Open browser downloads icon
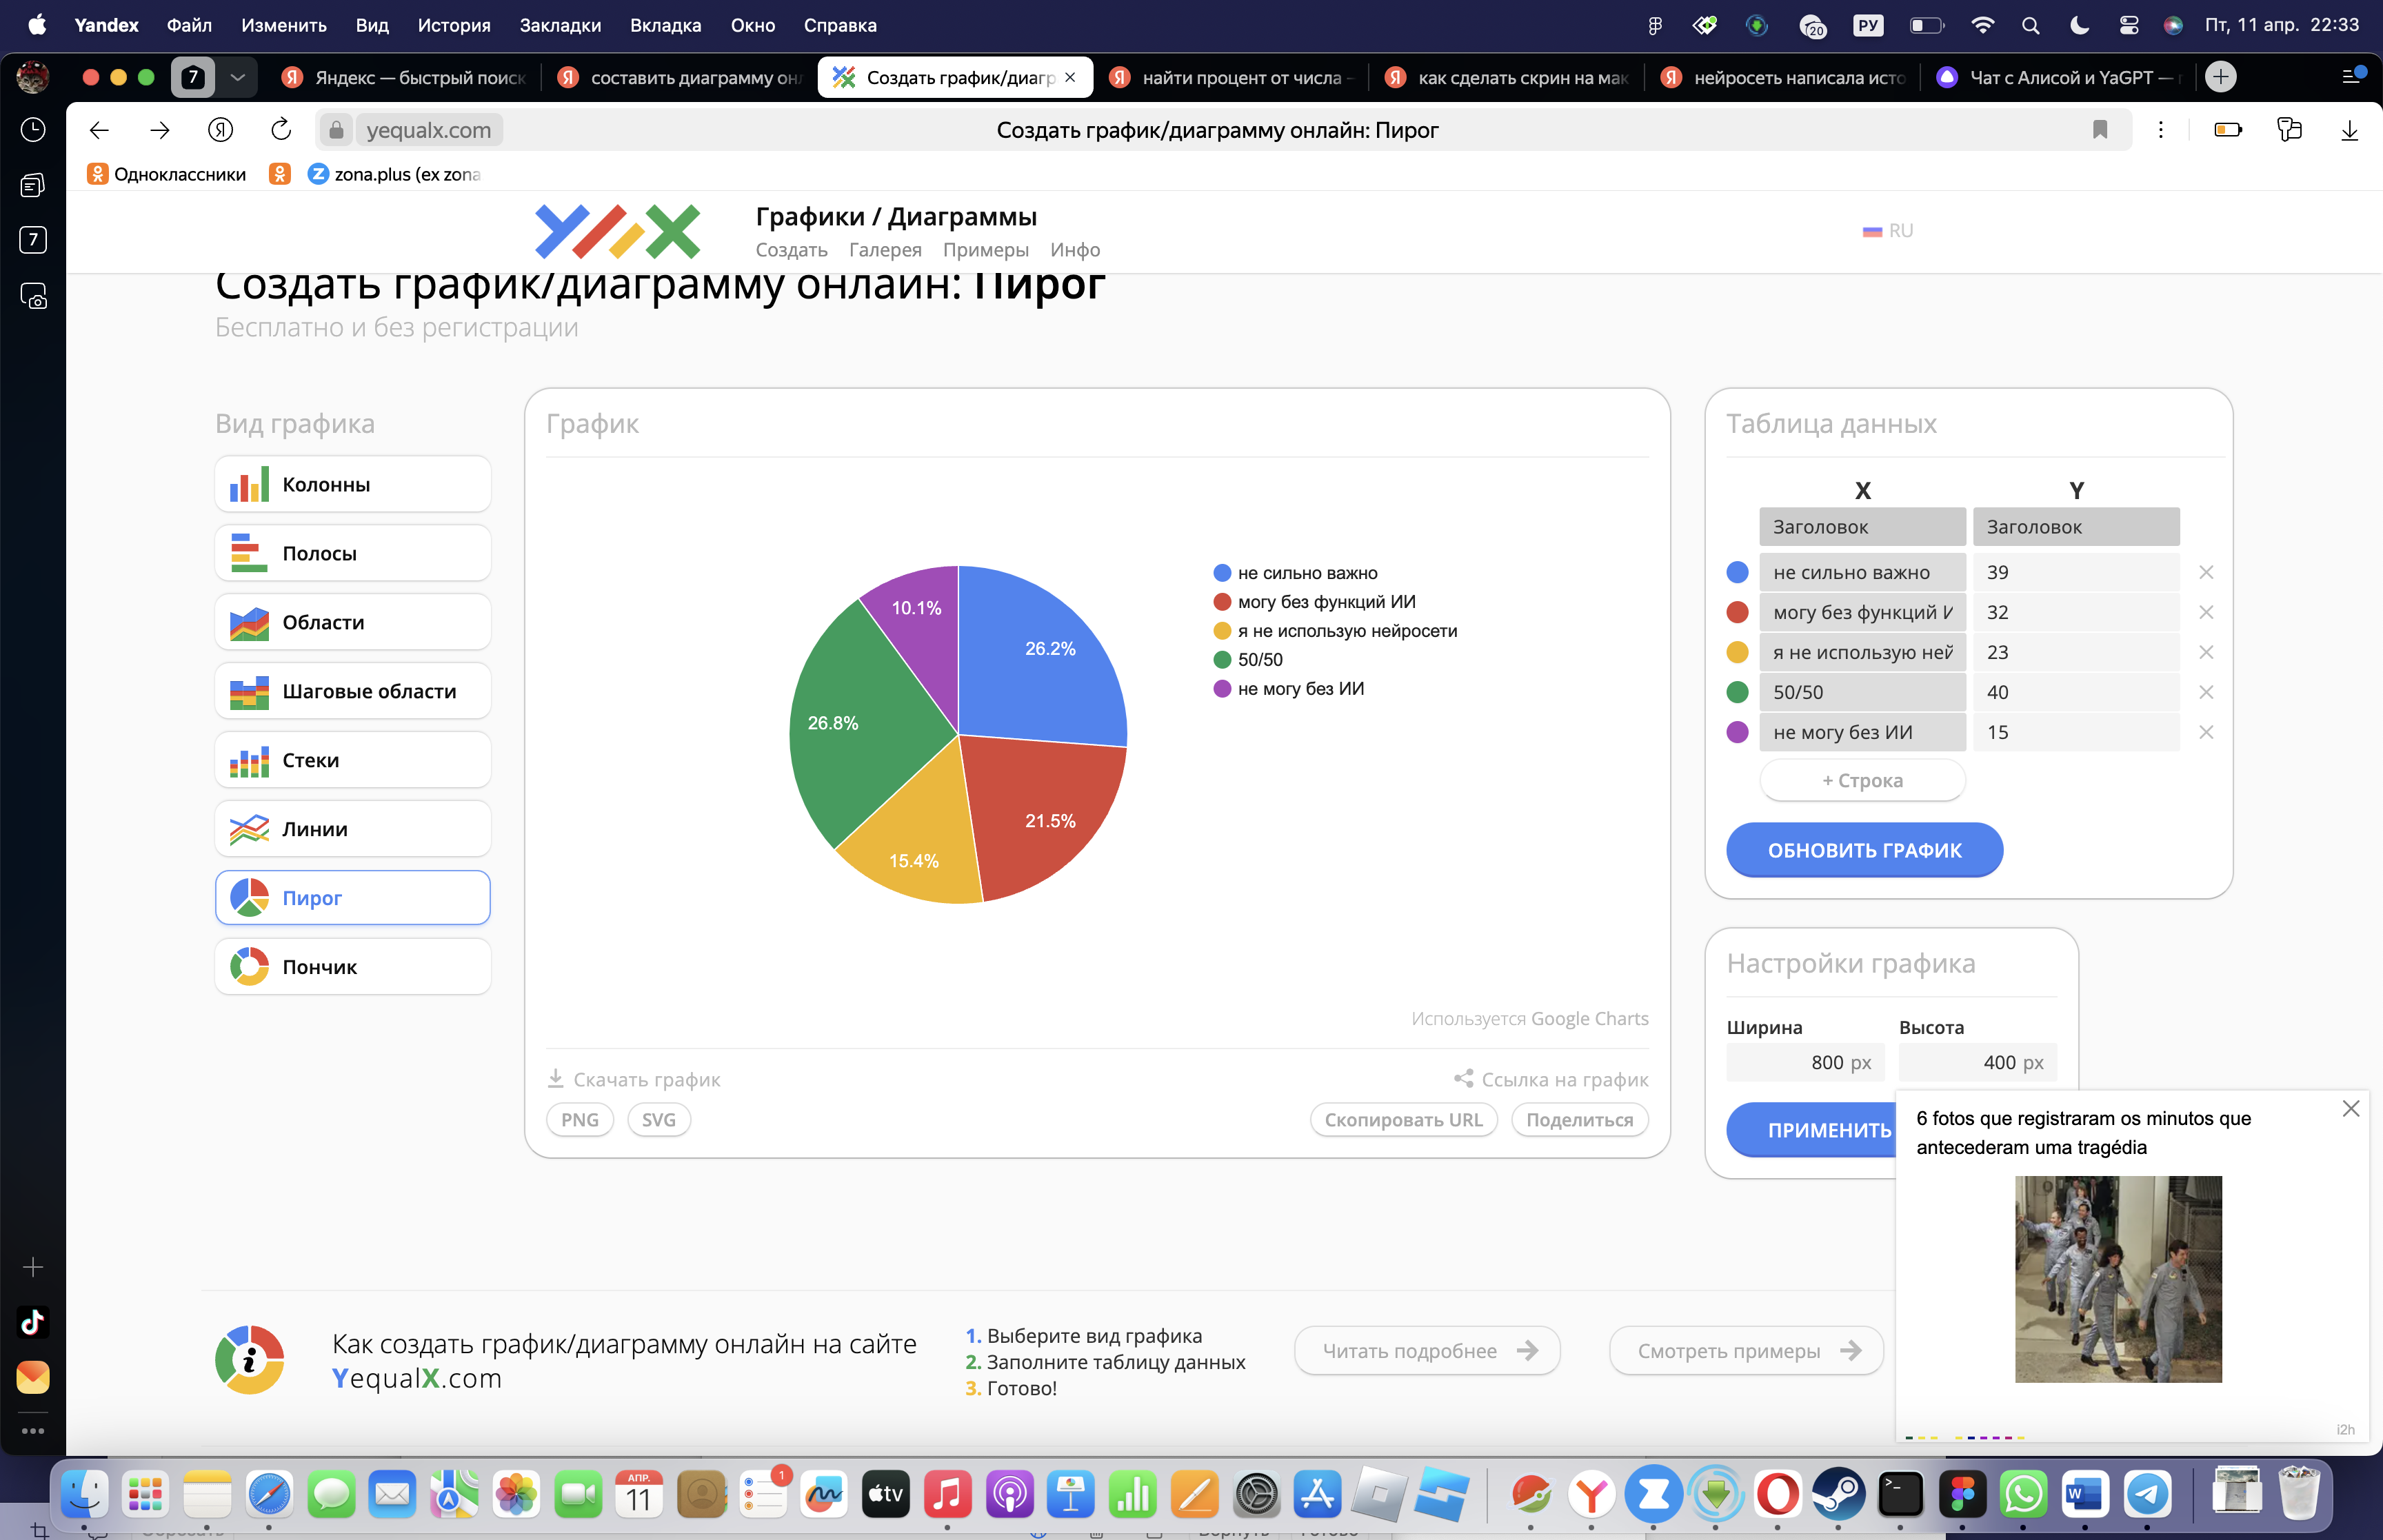The width and height of the screenshot is (2383, 1540). tap(2349, 130)
